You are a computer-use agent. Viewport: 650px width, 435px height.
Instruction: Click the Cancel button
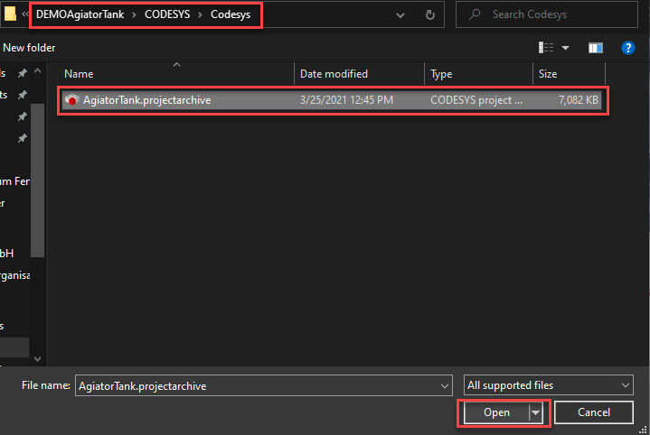pyautogui.click(x=594, y=412)
